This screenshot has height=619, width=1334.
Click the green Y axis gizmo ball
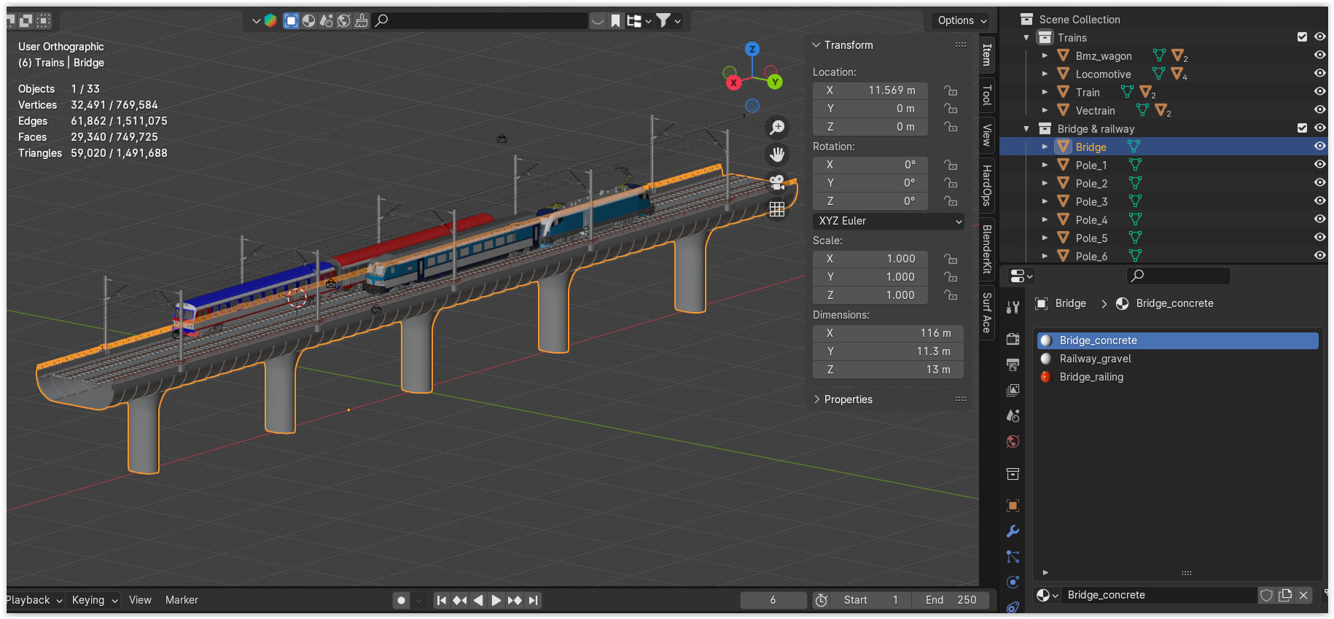(775, 82)
